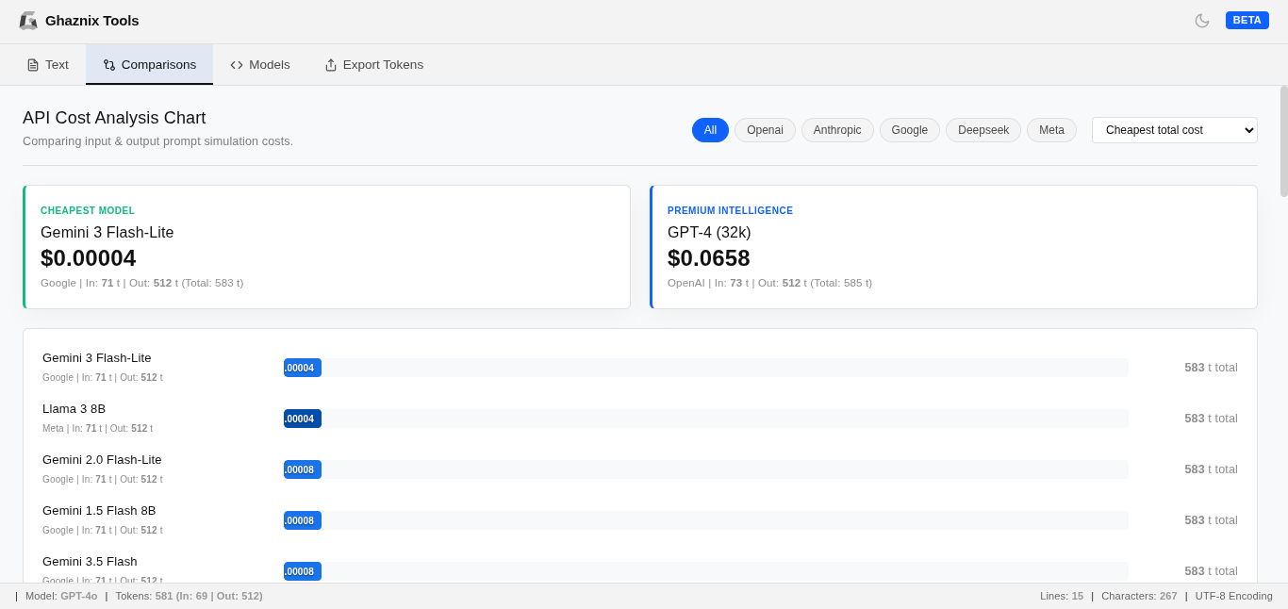Click the Tokens: 581 status bar entry
This screenshot has height=609, width=1288.
click(x=189, y=596)
